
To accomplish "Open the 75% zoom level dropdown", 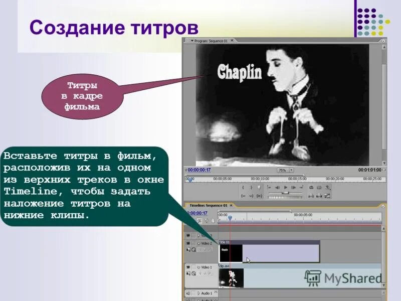I will coord(285,170).
